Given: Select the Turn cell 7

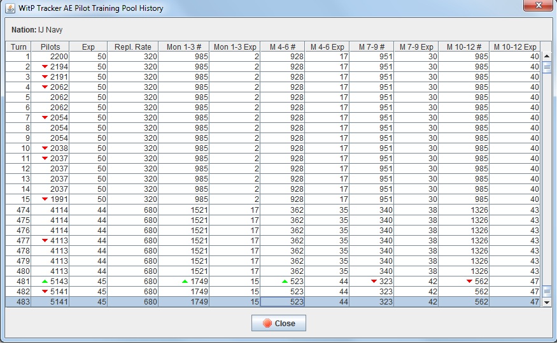Looking at the screenshot, I should point(18,118).
